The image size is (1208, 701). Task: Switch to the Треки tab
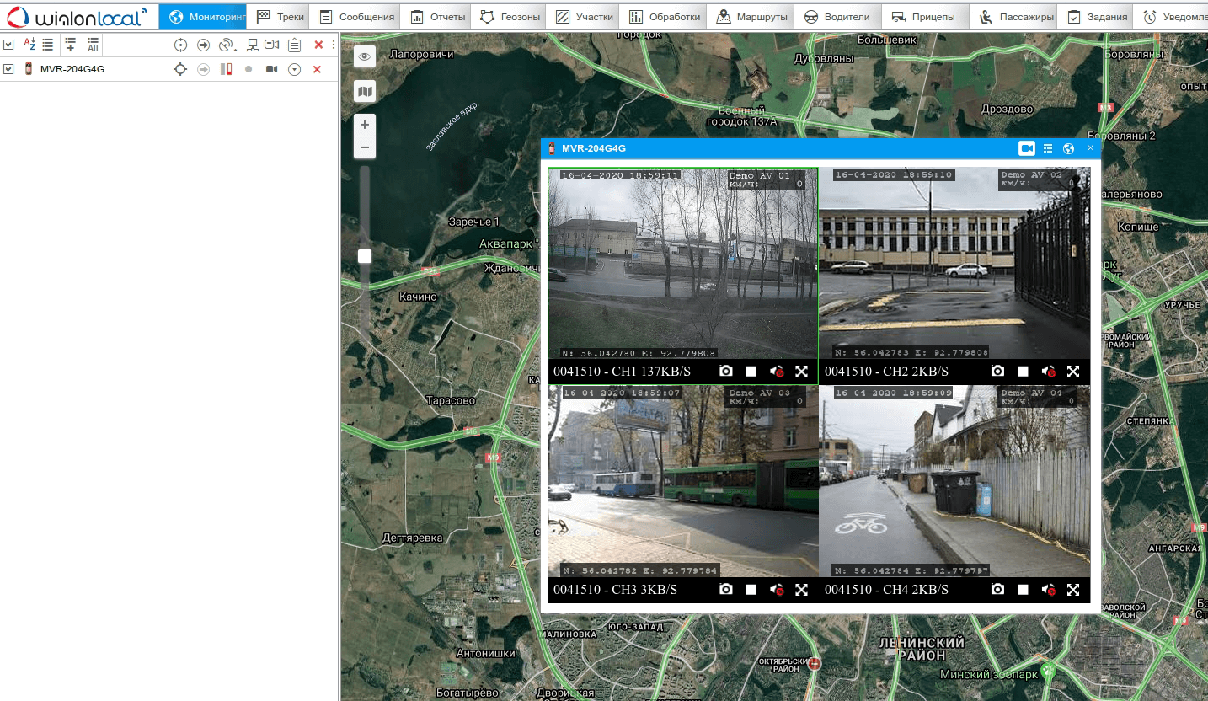pos(281,17)
